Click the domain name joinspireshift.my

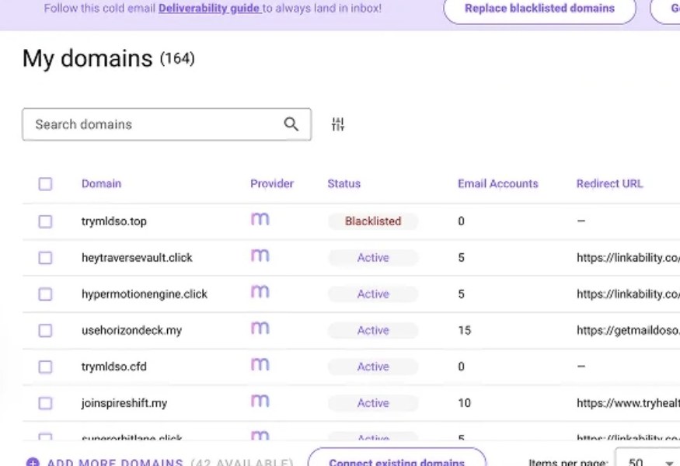[x=124, y=404]
